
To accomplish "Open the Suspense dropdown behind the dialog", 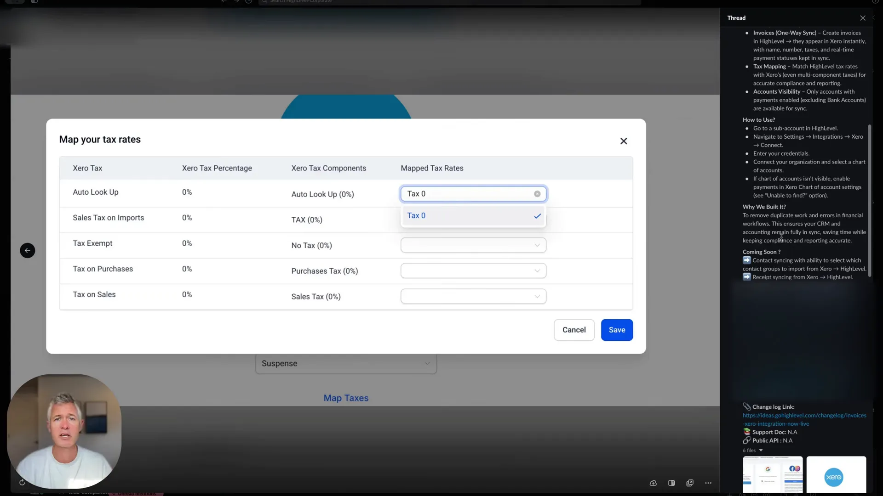I will point(346,363).
